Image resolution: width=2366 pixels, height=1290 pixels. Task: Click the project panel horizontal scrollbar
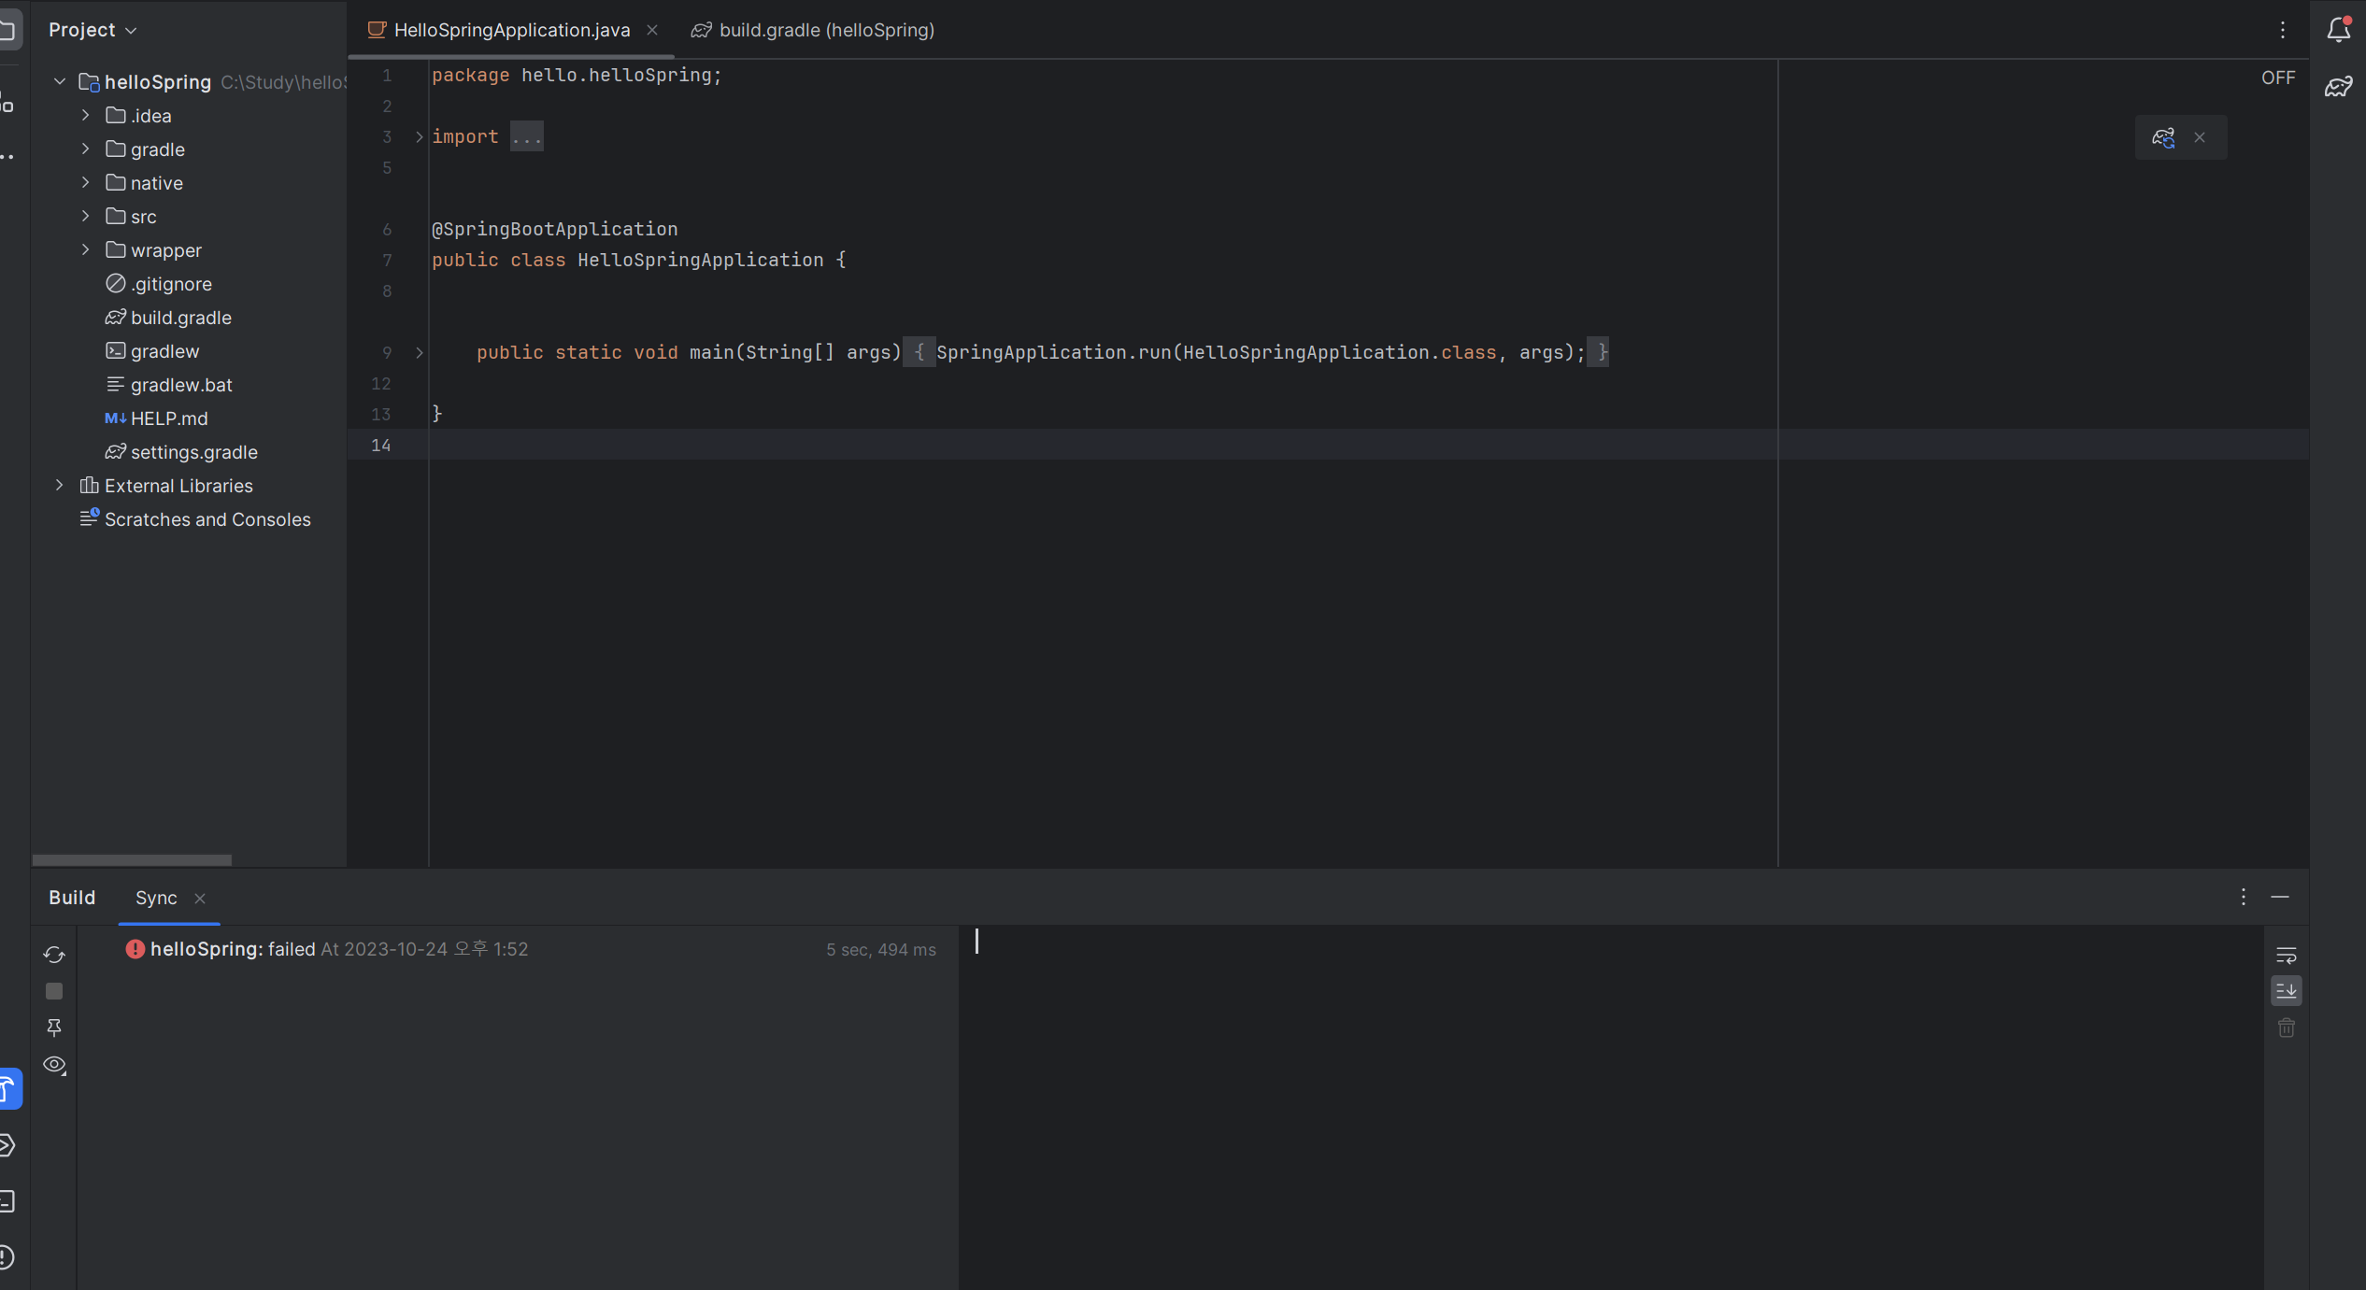click(132, 859)
